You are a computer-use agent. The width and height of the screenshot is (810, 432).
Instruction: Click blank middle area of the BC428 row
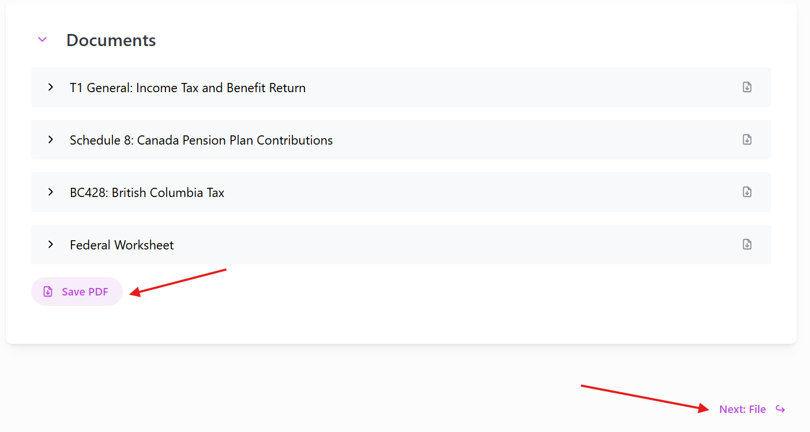tap(461, 192)
